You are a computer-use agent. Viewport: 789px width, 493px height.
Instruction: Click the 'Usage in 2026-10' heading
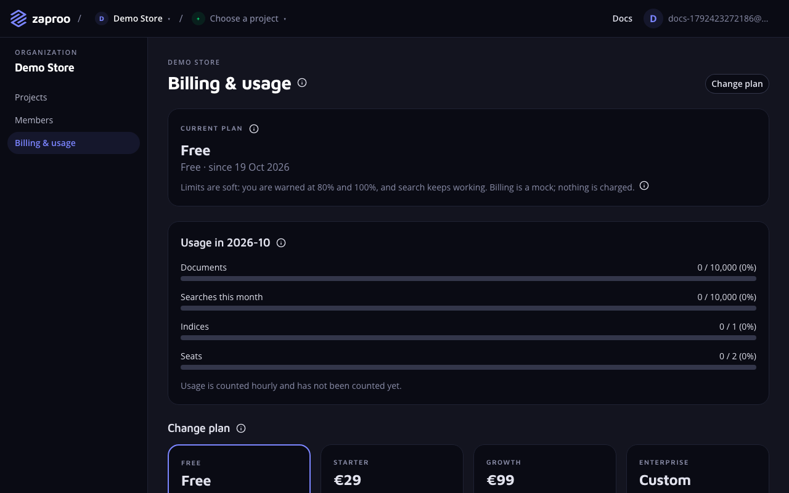click(x=226, y=243)
